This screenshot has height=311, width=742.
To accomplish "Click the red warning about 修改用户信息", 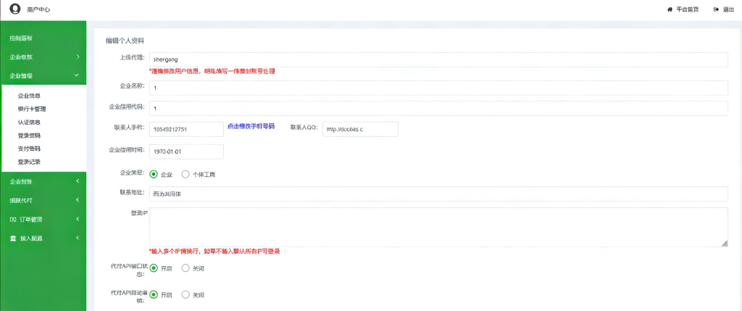I will [212, 72].
